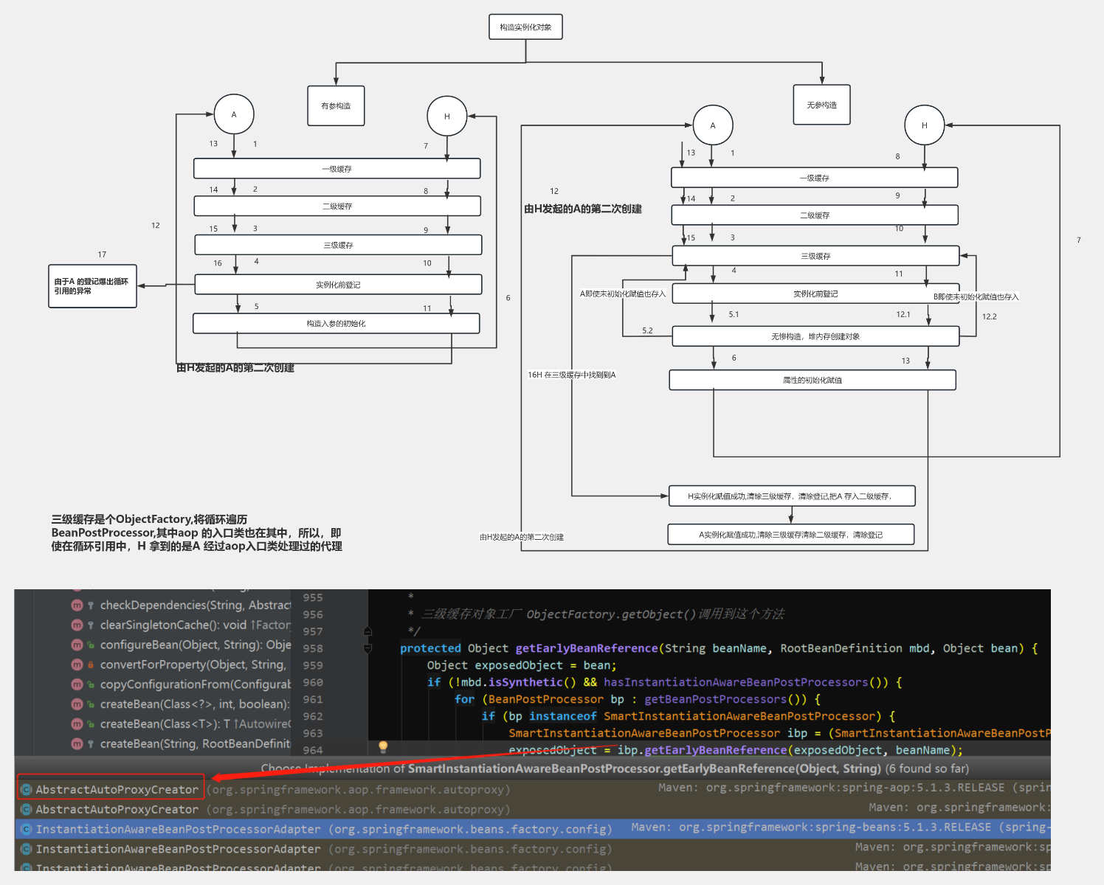Screen dimensions: 1104x885
Task: Click the method icon beside copyConfigurationFrom
Action: point(77,685)
